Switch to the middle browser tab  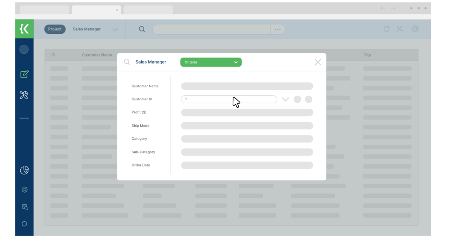coord(96,10)
